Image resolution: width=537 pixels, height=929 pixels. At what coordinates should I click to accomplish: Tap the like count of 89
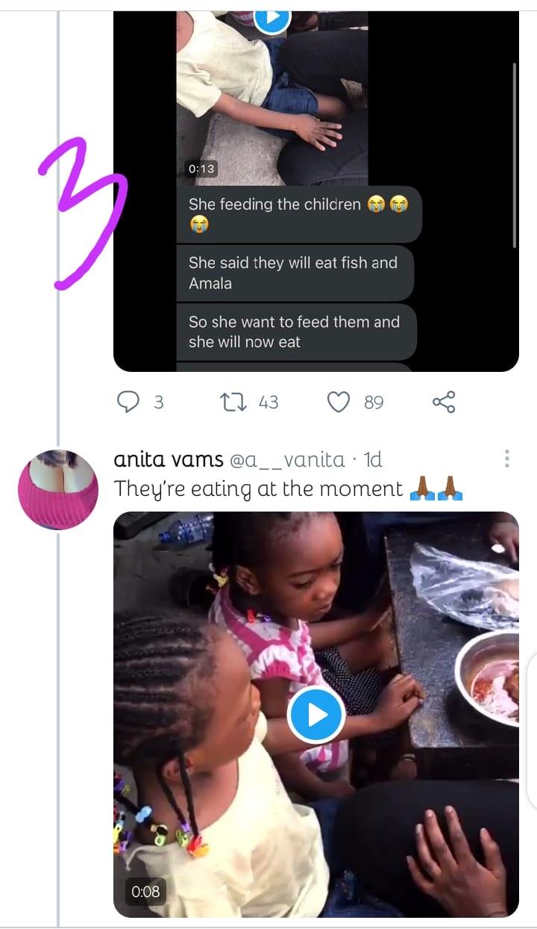pyautogui.click(x=374, y=403)
